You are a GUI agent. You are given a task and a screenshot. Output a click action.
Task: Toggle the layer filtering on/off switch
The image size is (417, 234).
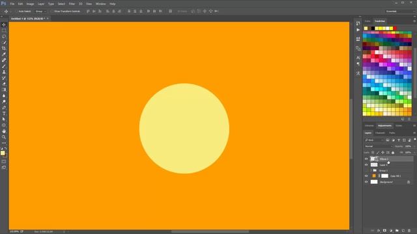414,139
